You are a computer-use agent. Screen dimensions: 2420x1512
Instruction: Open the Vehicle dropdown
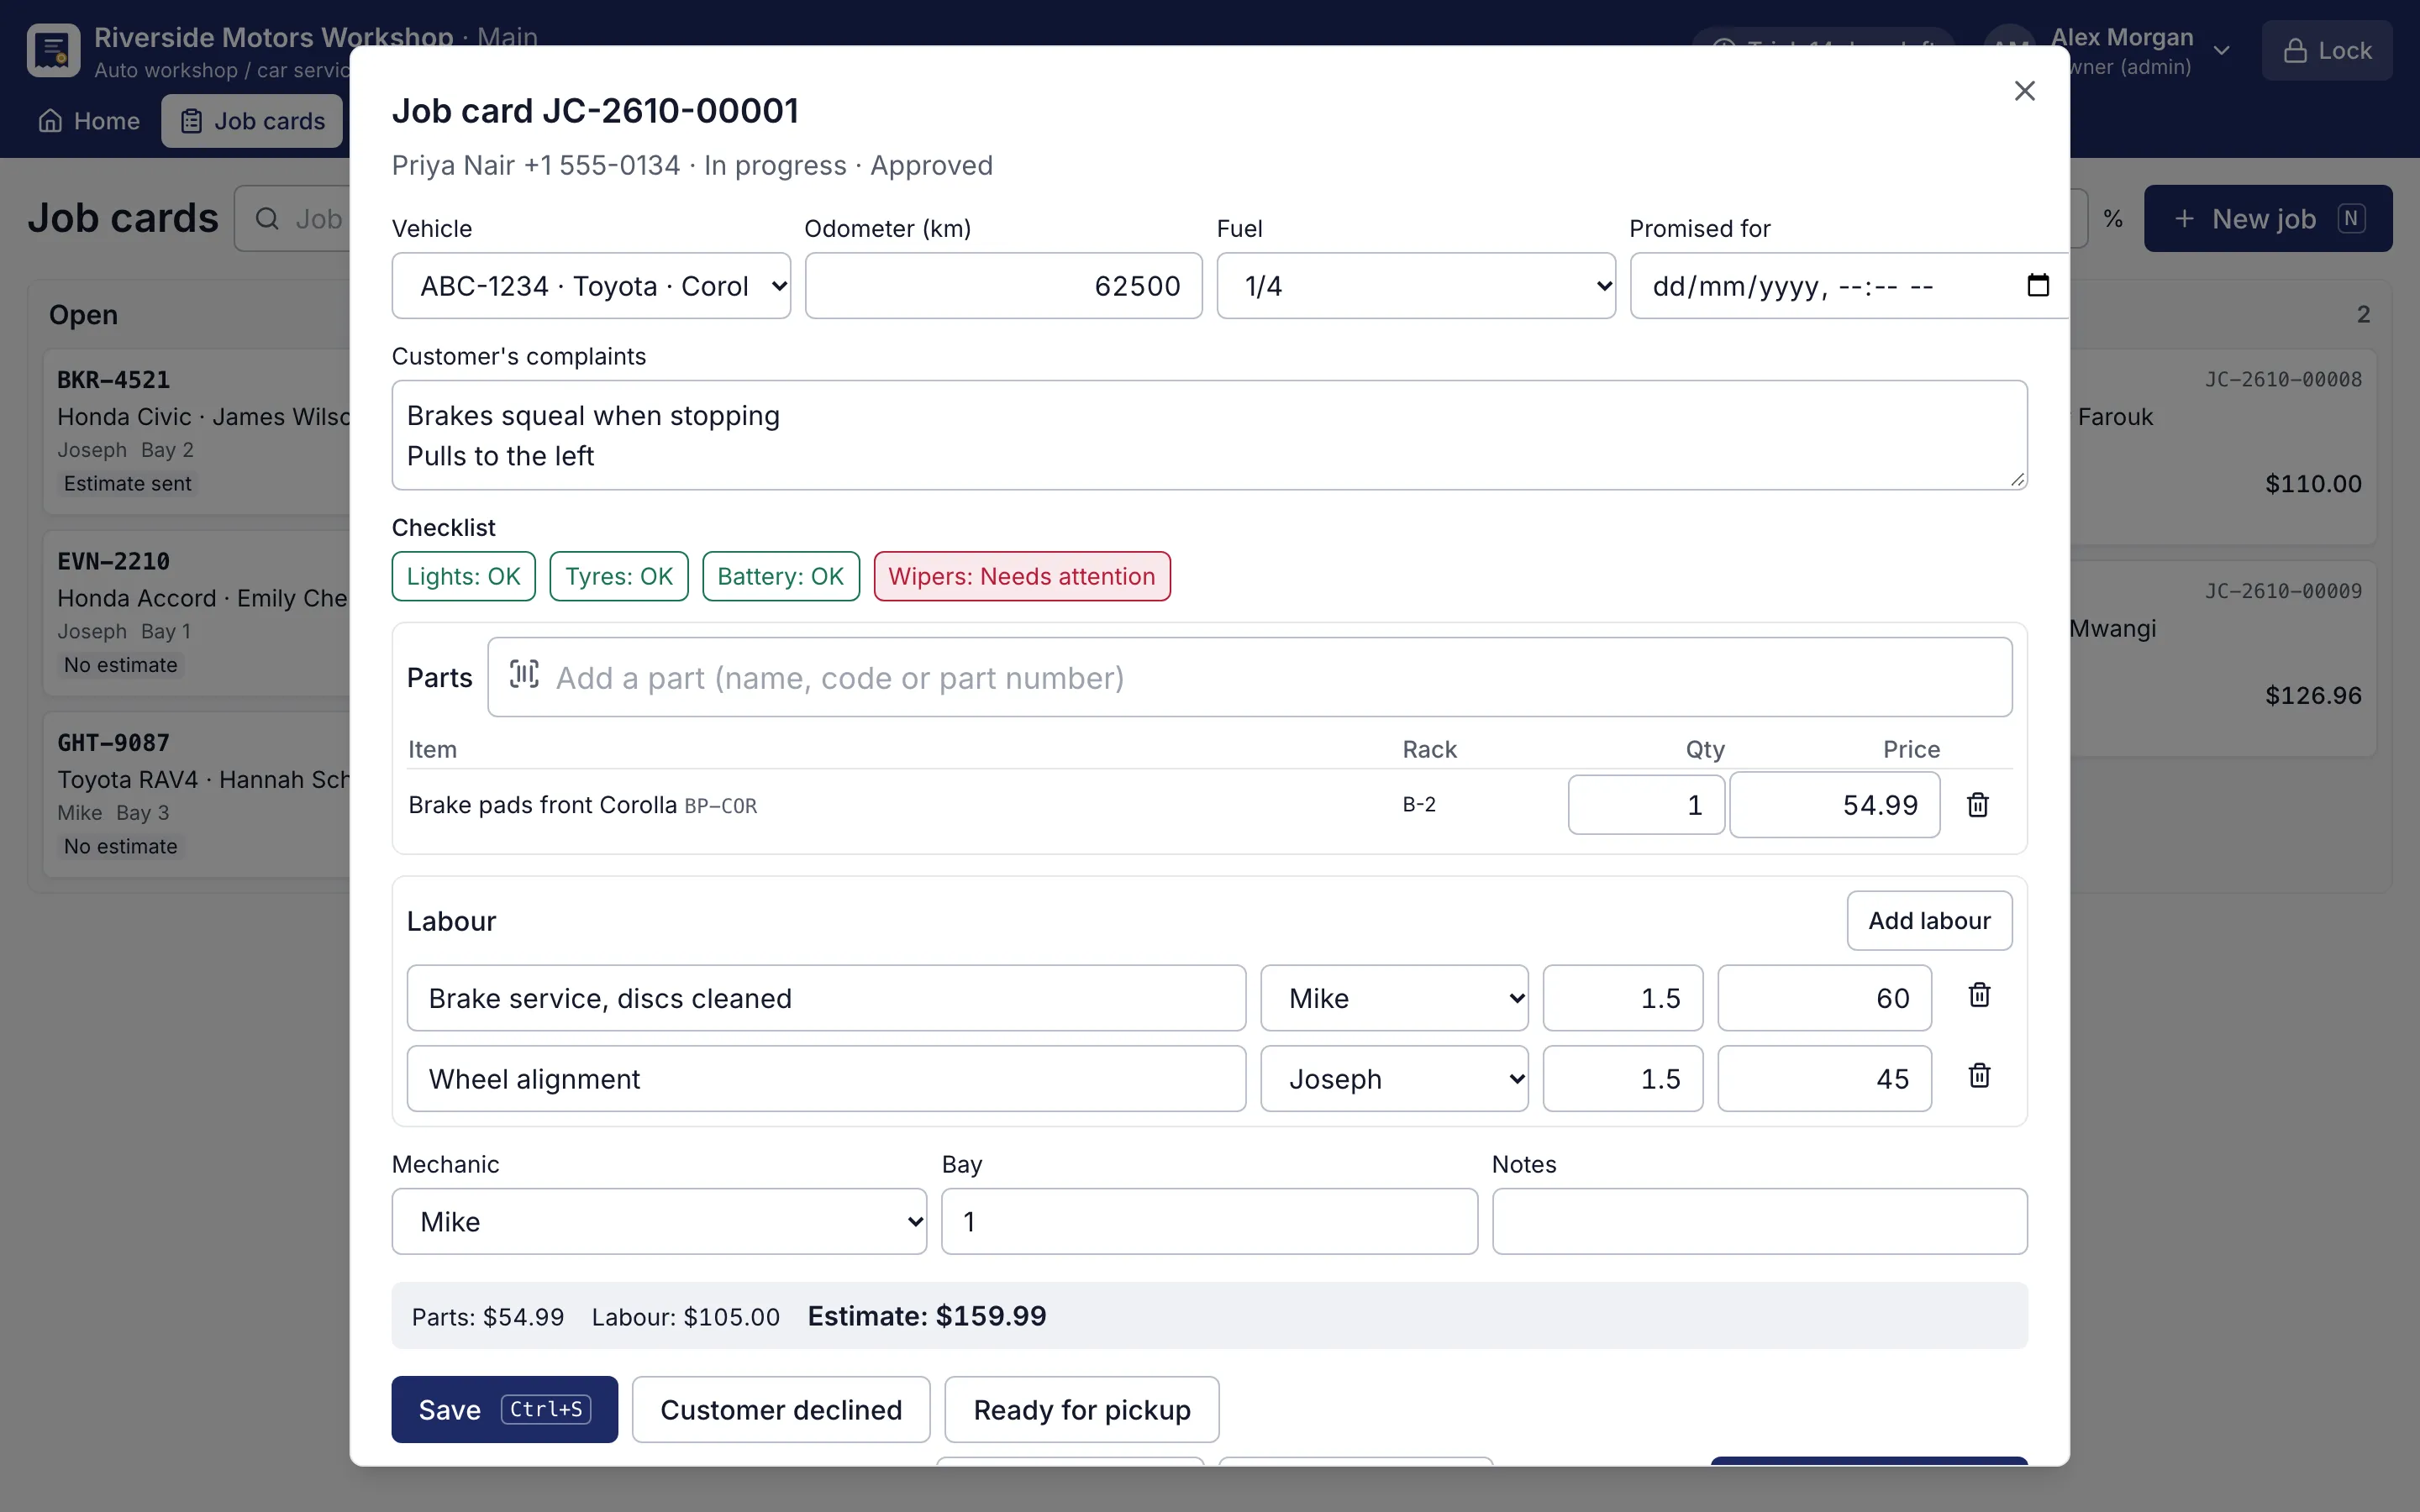(x=591, y=286)
